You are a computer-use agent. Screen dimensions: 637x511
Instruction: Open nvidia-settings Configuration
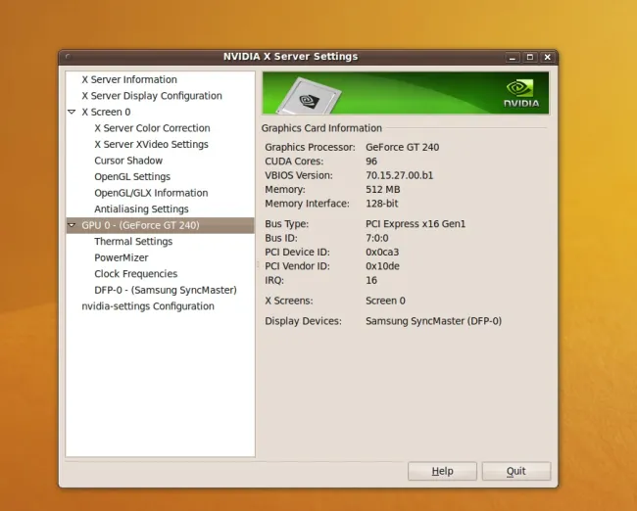pos(148,306)
